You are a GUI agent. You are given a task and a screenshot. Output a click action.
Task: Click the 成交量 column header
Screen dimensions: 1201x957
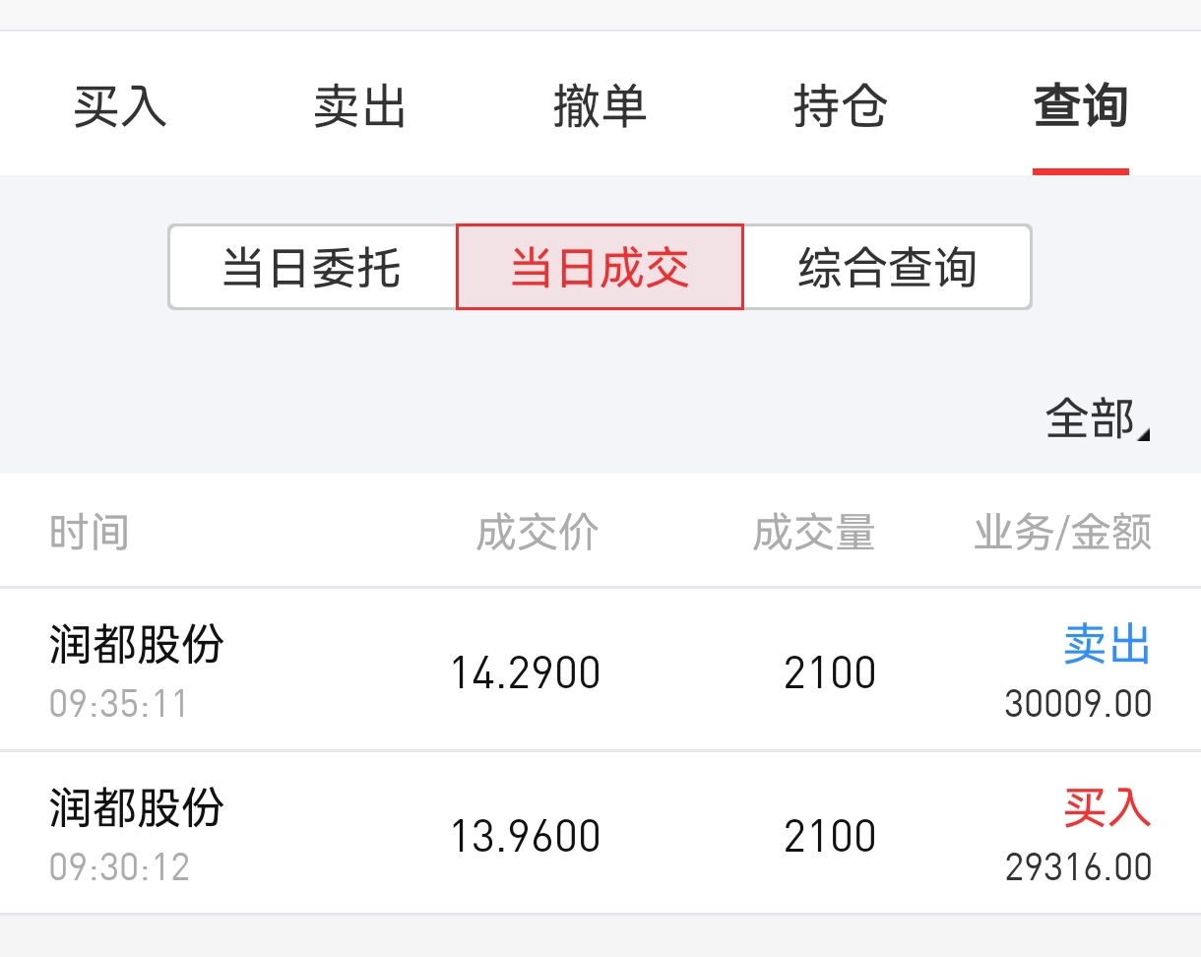pyautogui.click(x=814, y=533)
